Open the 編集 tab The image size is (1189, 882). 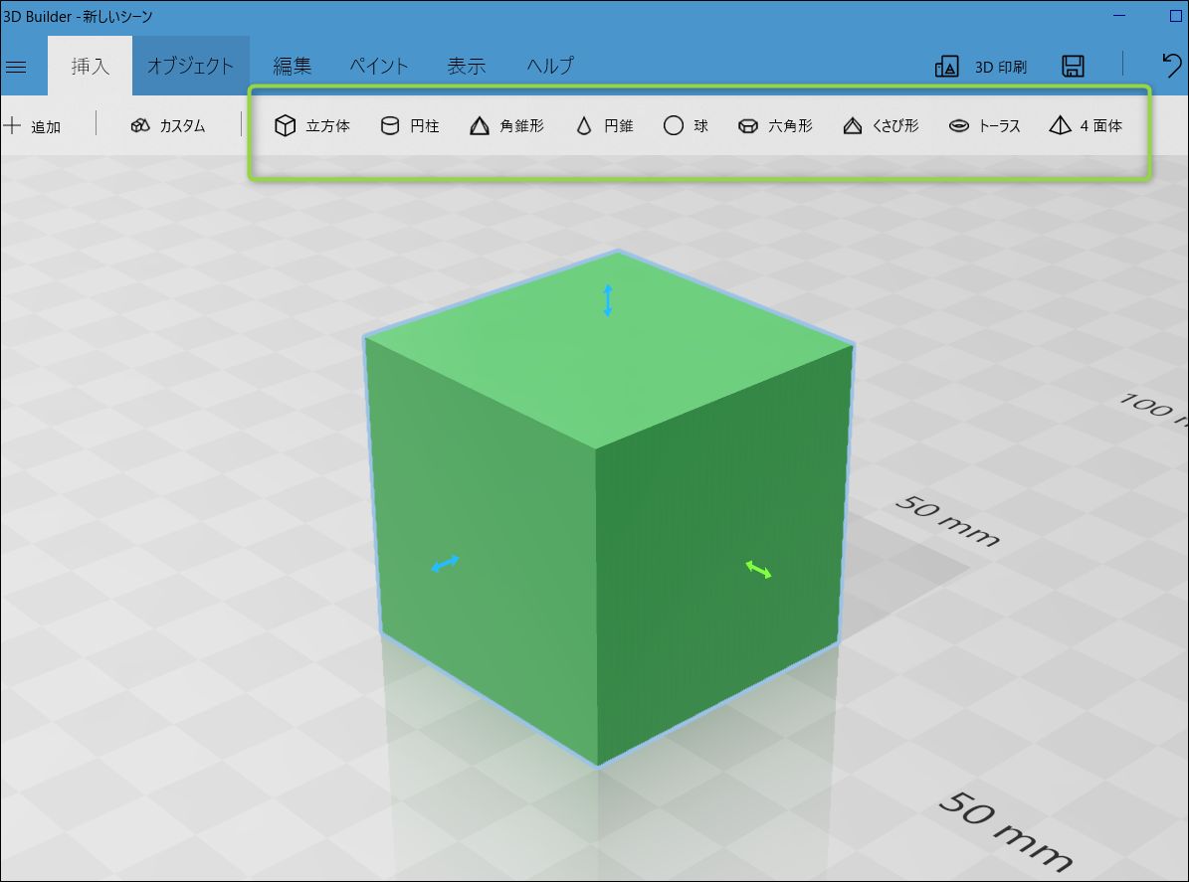pos(292,66)
